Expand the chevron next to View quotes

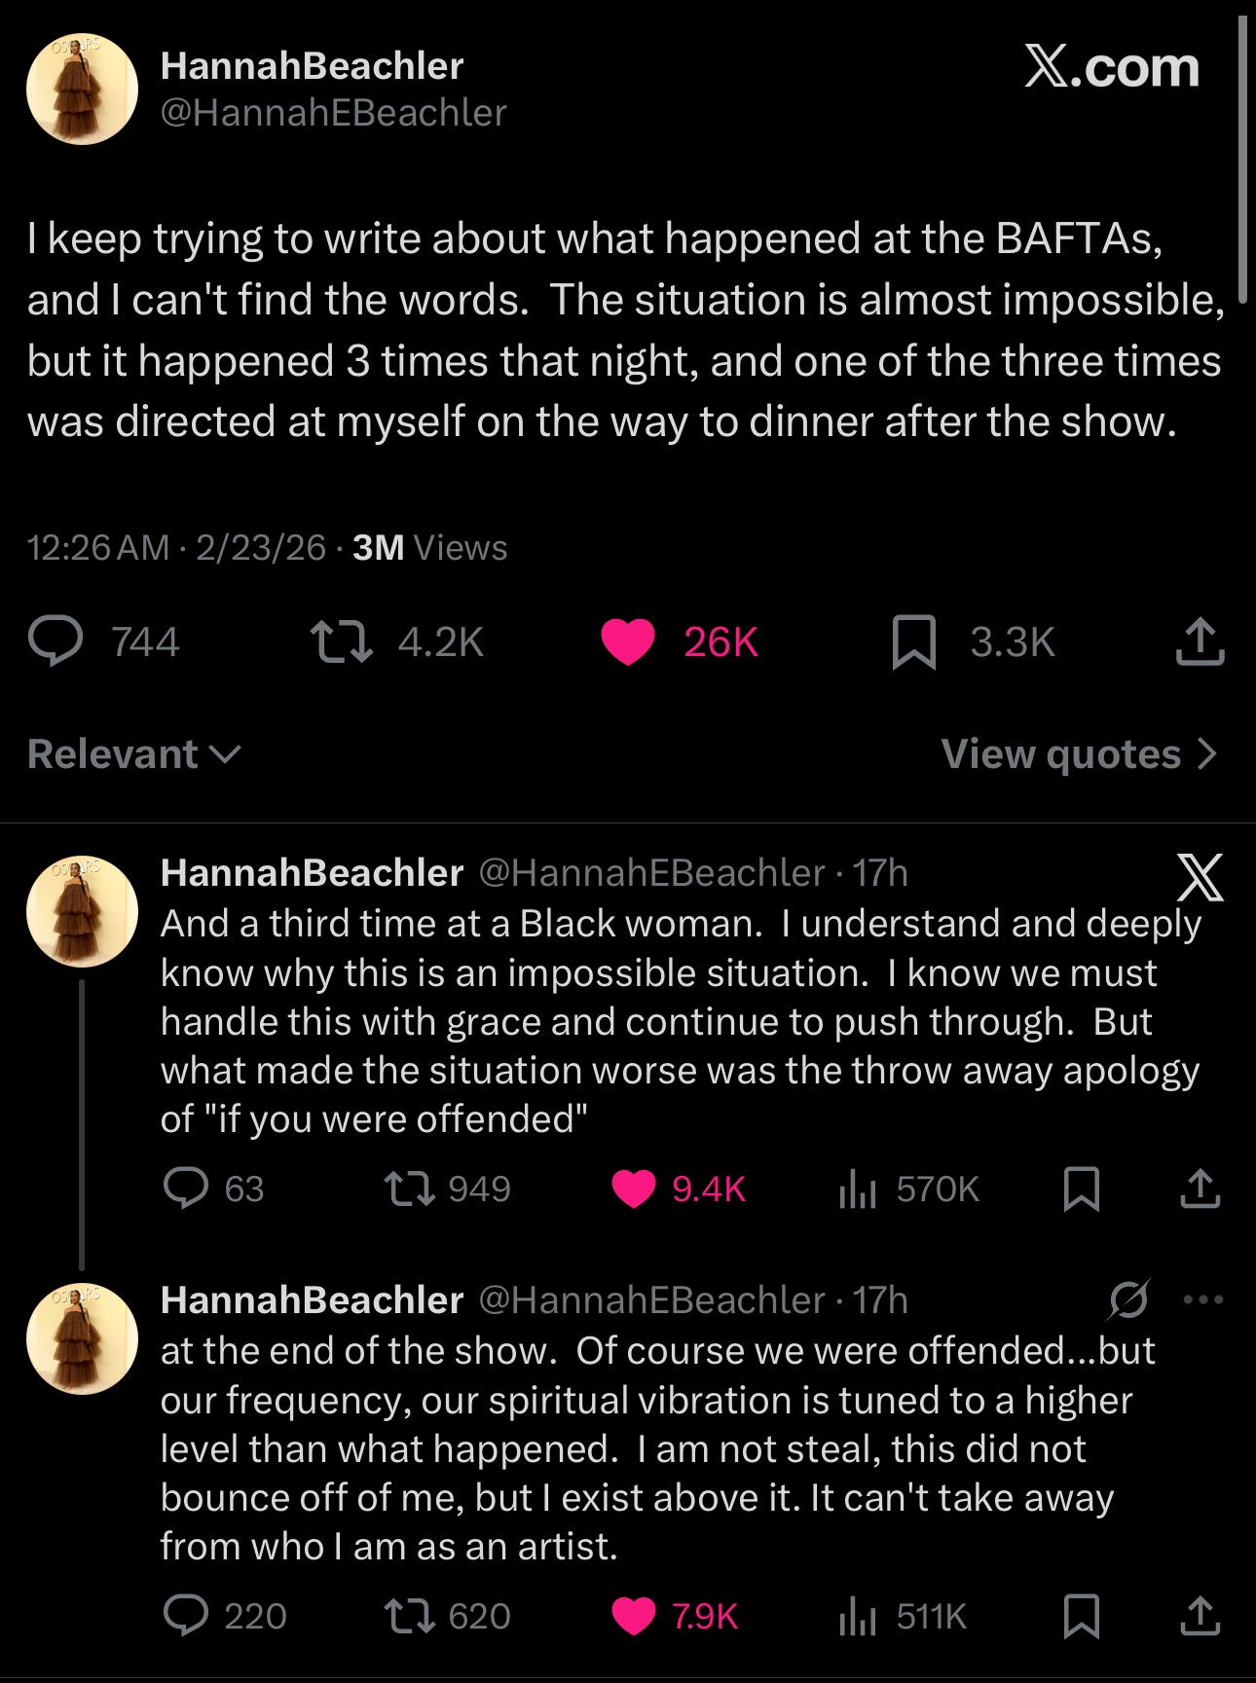(1207, 754)
